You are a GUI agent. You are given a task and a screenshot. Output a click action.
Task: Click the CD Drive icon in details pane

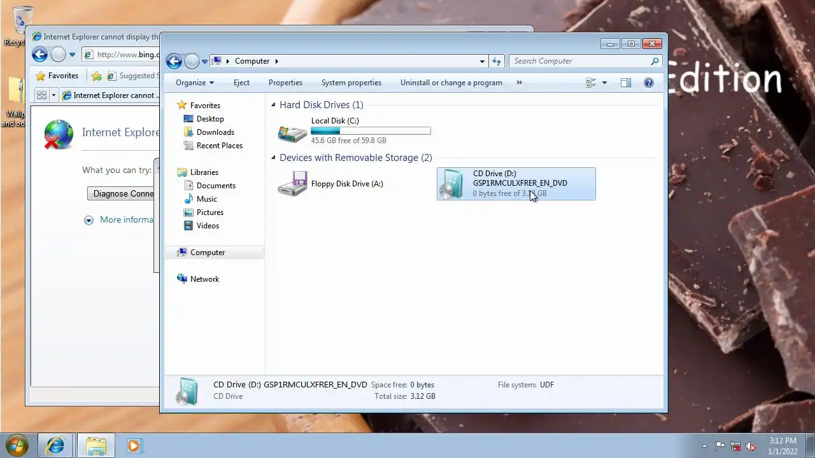click(x=188, y=391)
